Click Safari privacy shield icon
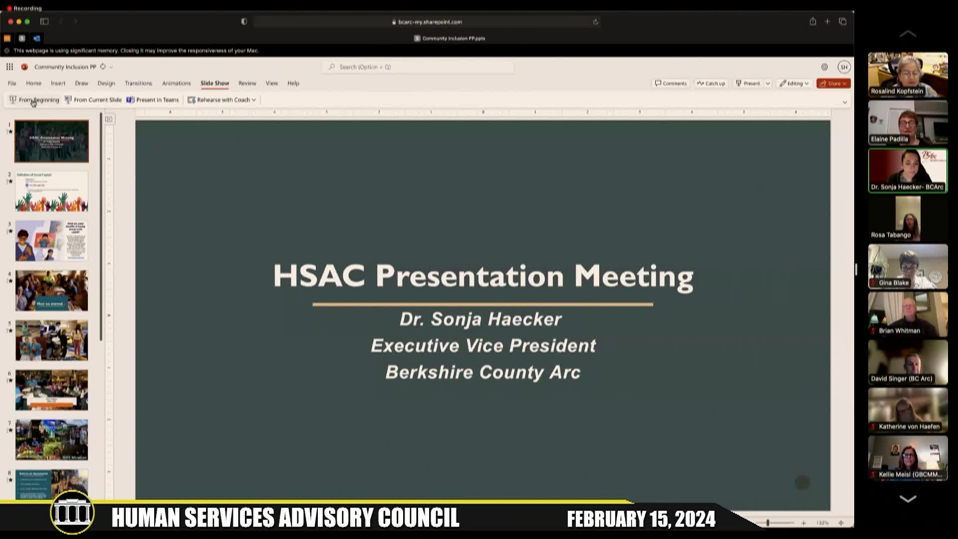 tap(244, 21)
